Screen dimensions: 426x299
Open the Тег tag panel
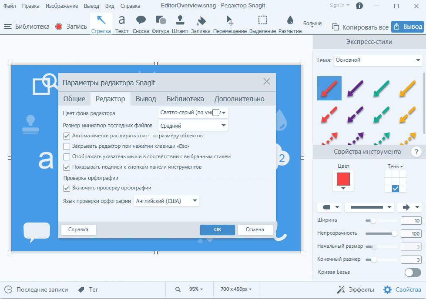coord(88,289)
